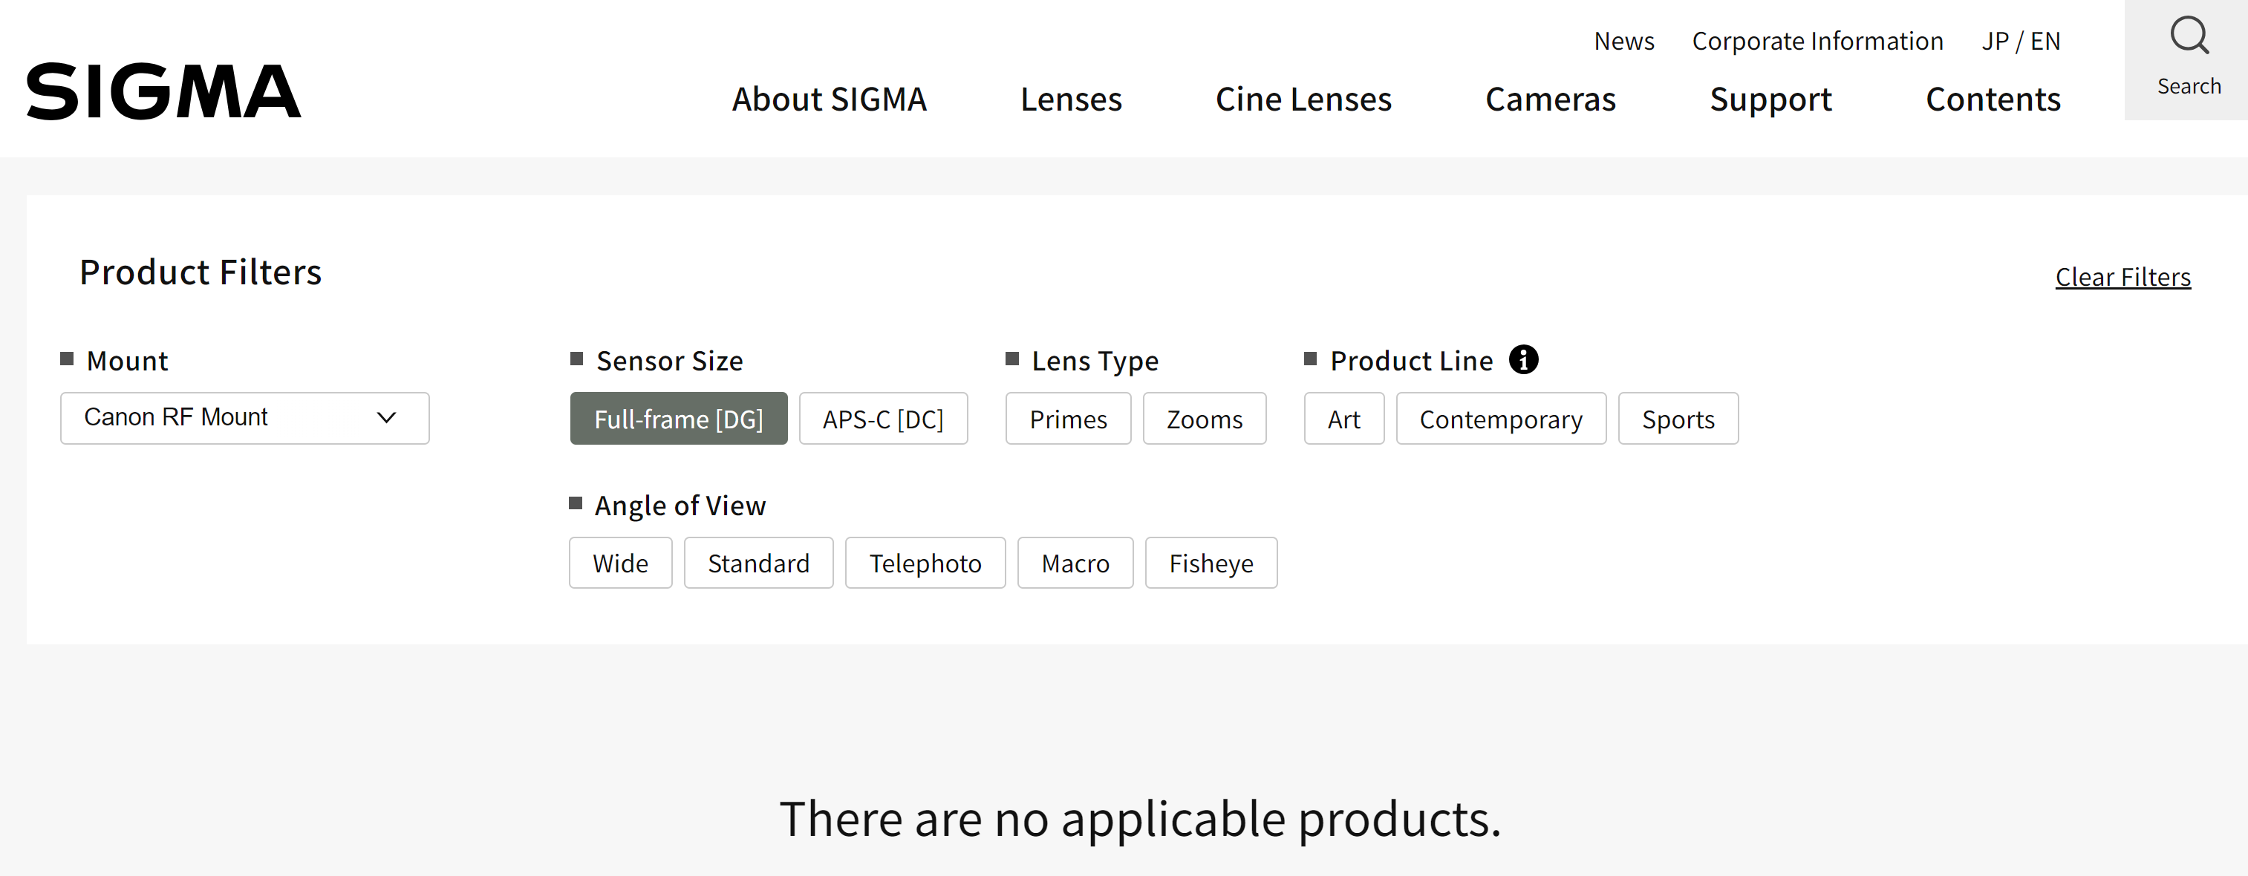This screenshot has width=2248, height=876.
Task: Select the Contemporary product line
Action: click(1500, 419)
